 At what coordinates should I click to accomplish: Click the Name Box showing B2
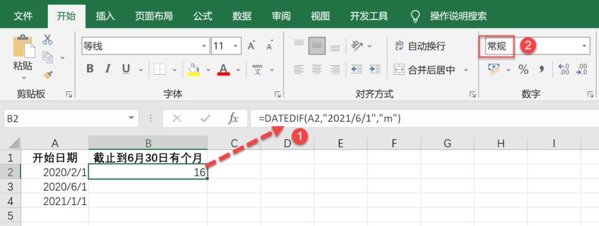[70, 119]
